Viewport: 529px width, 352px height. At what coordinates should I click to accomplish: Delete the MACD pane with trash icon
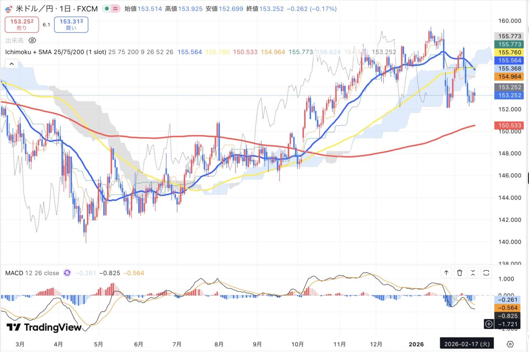coord(460,273)
